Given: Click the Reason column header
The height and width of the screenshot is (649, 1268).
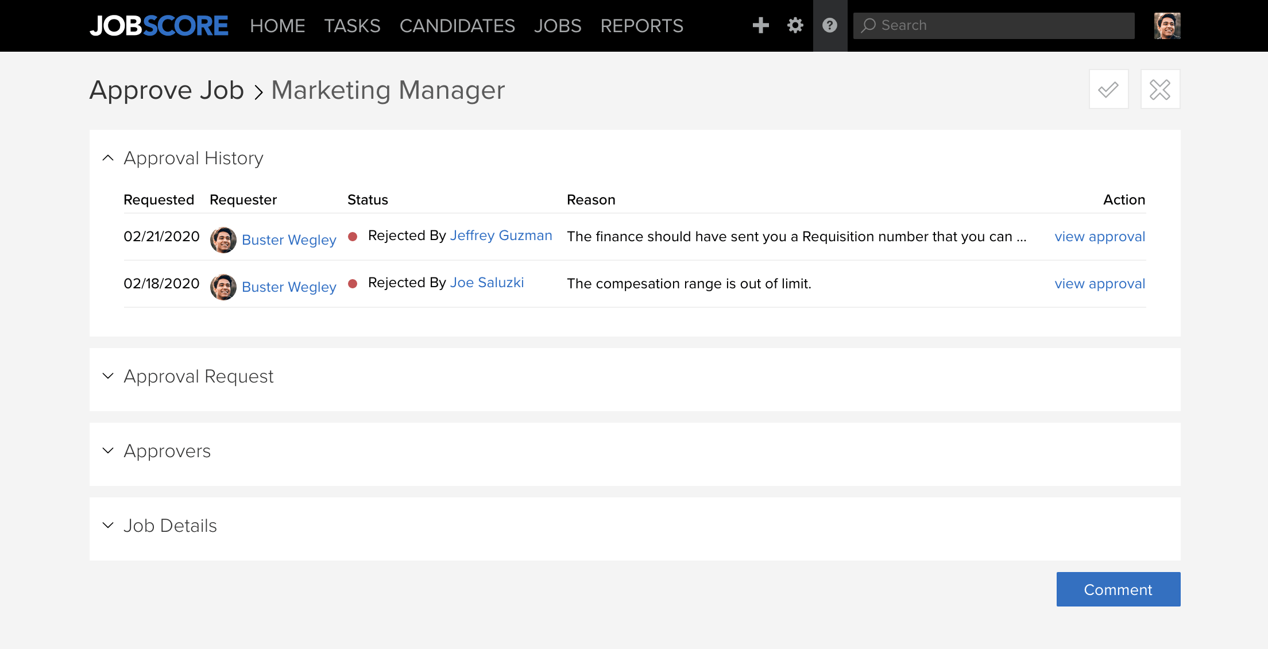Looking at the screenshot, I should 591,200.
